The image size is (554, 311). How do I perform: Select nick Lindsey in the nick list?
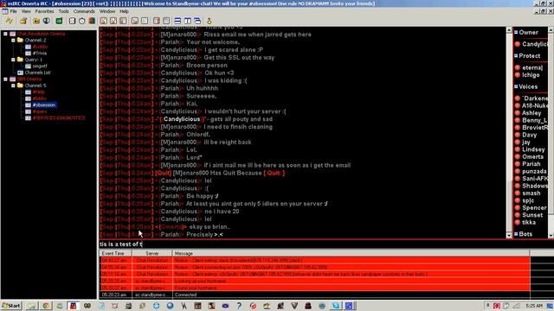(x=533, y=149)
